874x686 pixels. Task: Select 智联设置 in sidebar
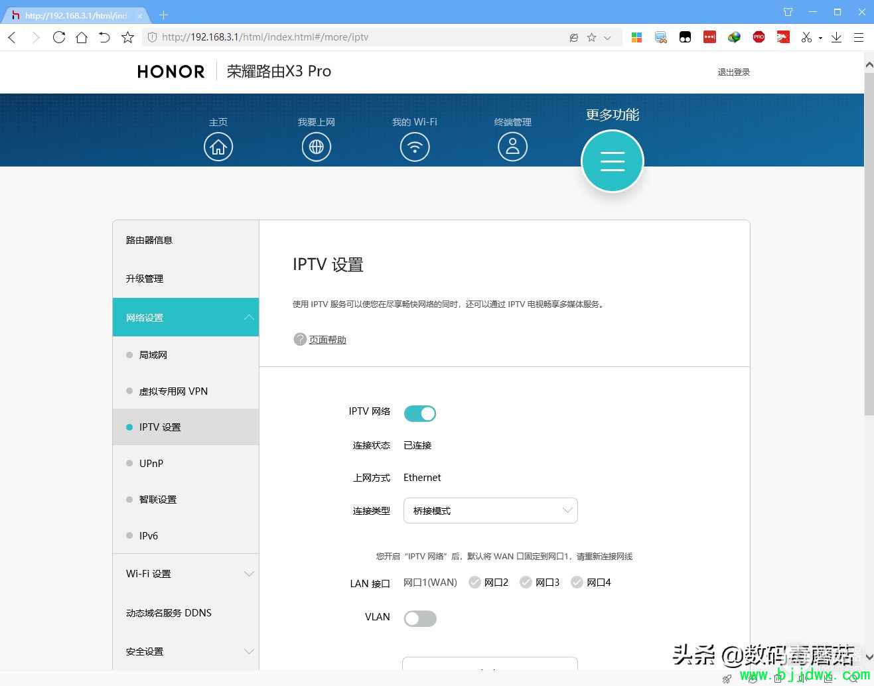click(x=186, y=499)
